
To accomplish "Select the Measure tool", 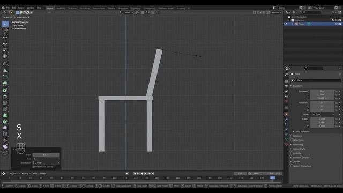I will coord(5,70).
